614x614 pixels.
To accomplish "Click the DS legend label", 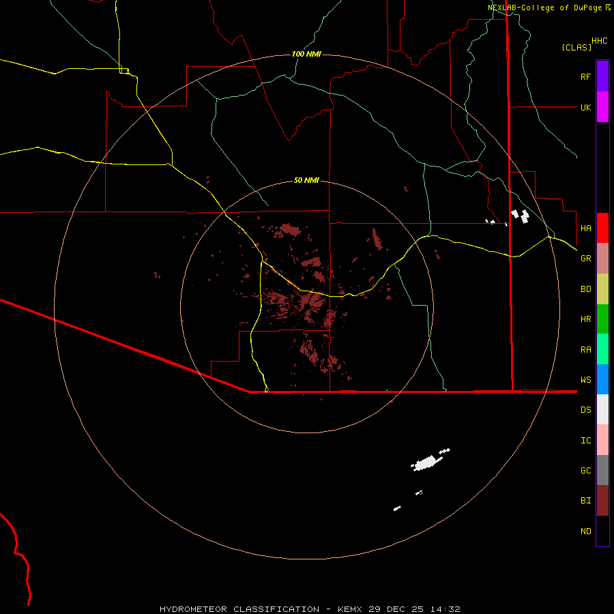I will [x=585, y=410].
